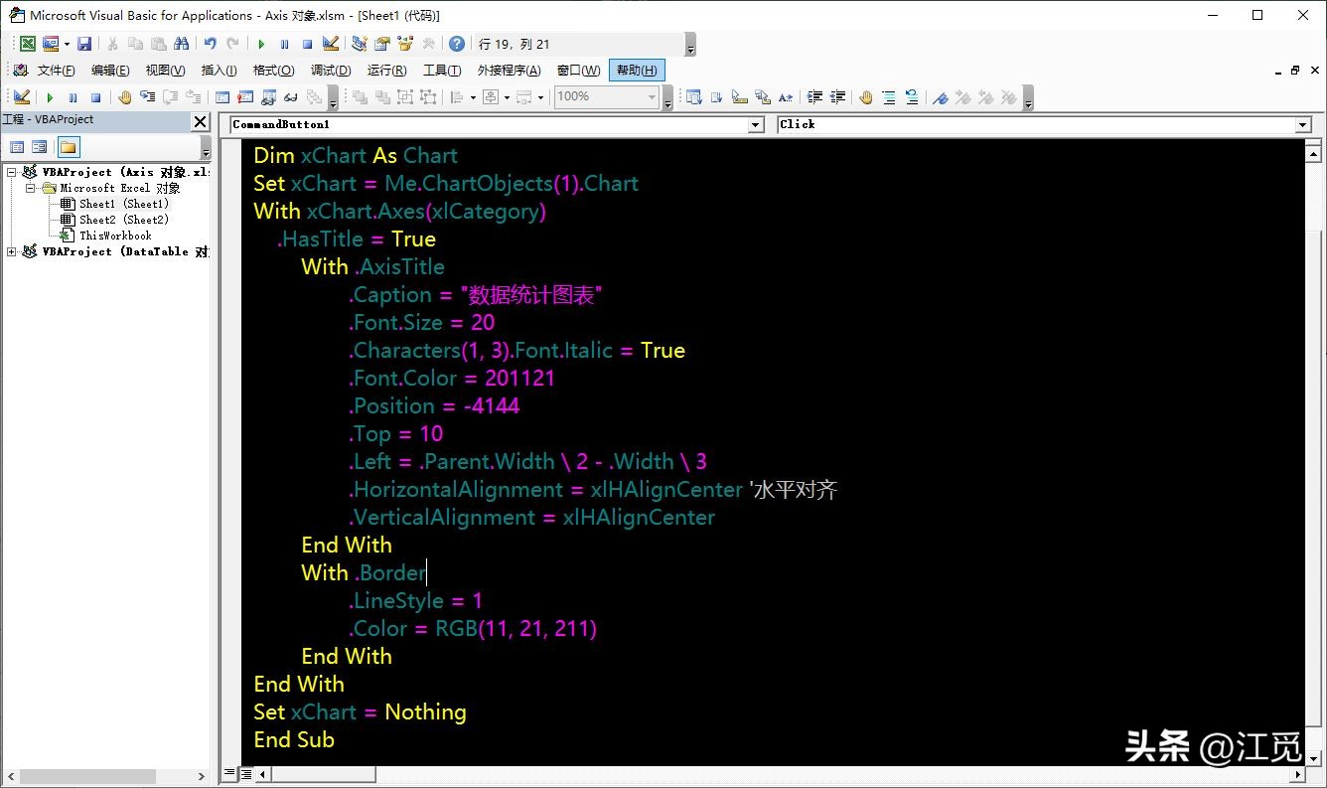Open the 调试(D) menu
The image size is (1327, 788).
[331, 70]
